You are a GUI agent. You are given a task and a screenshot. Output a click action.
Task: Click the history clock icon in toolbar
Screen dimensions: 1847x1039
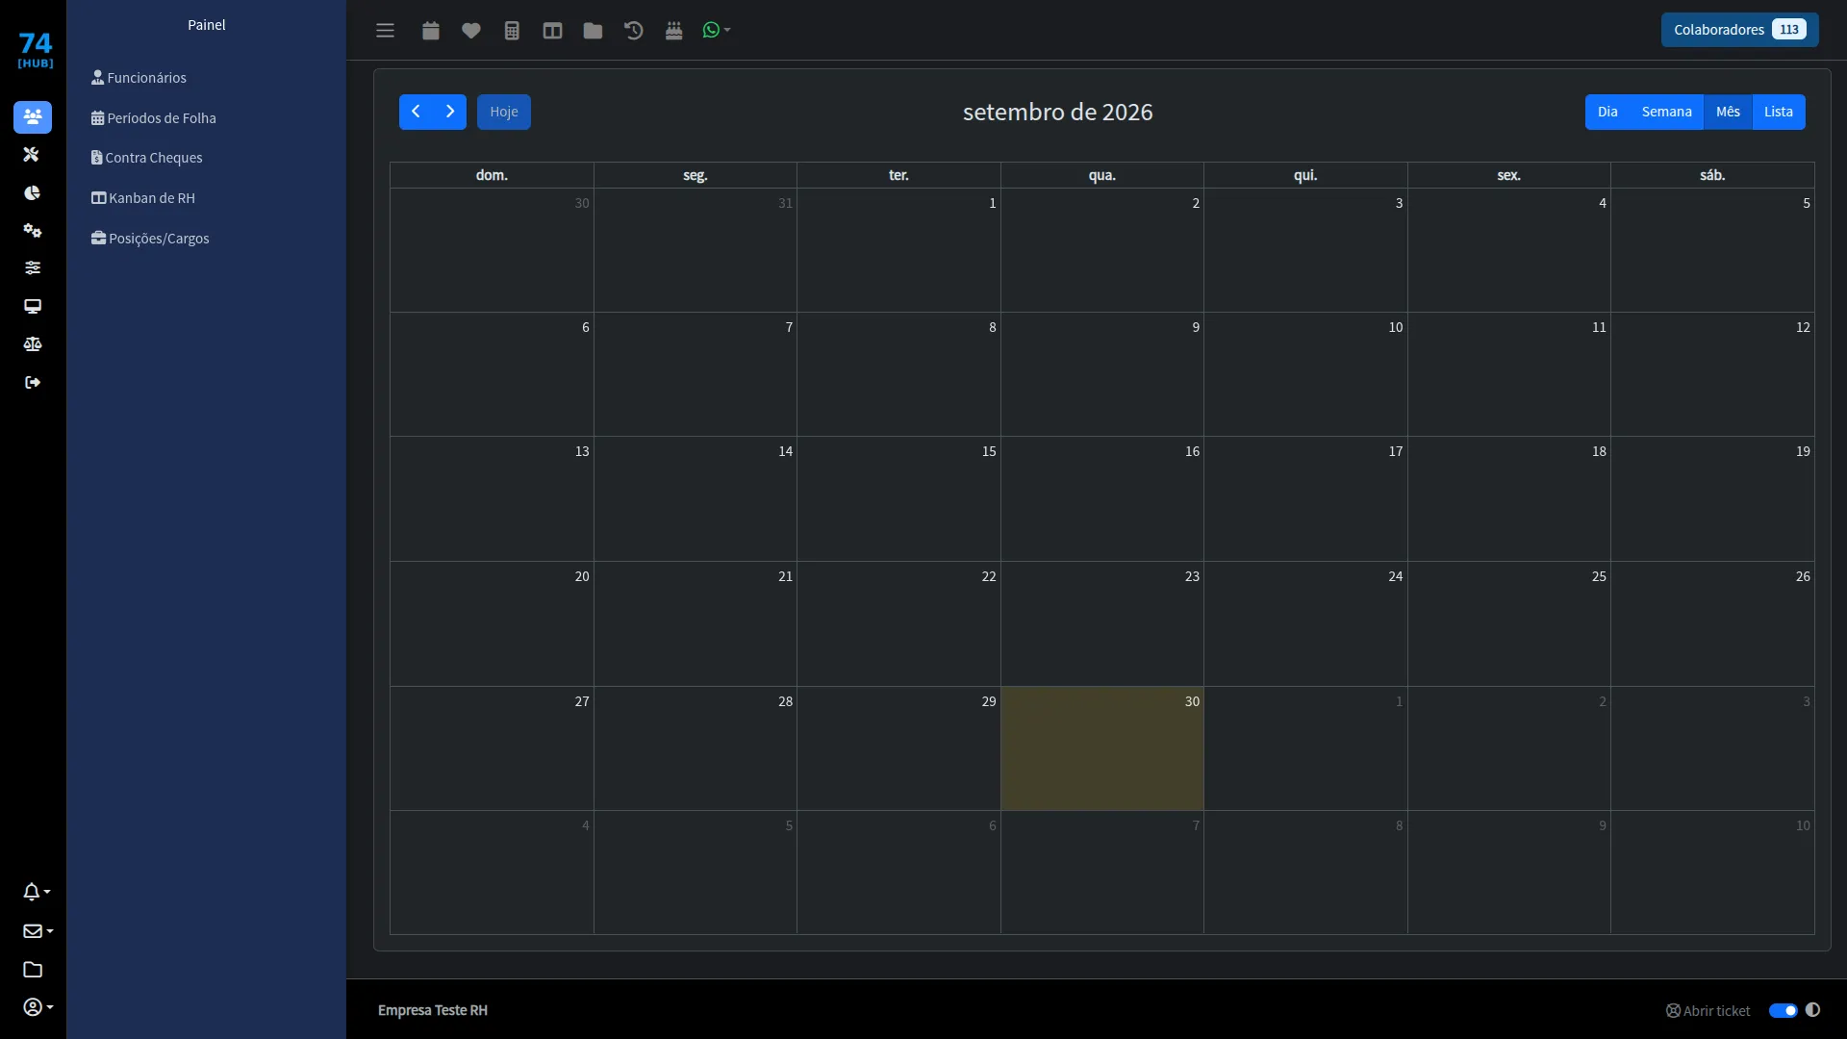coord(633,31)
